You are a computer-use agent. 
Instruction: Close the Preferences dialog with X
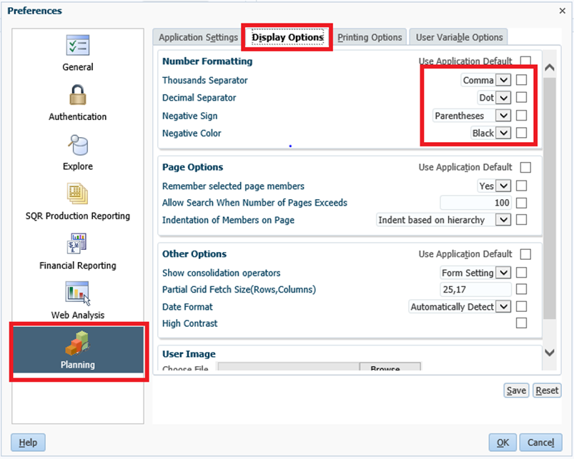click(562, 11)
